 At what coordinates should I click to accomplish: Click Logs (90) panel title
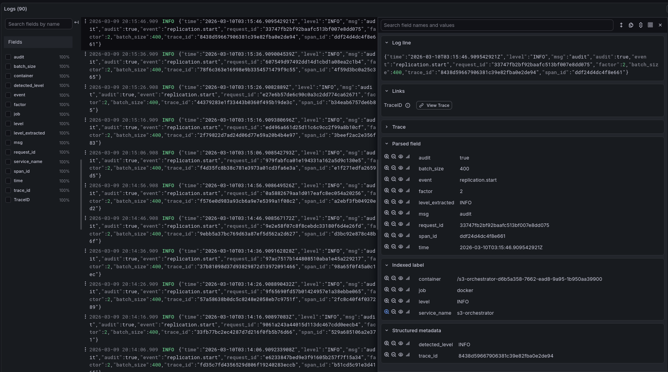pos(16,9)
